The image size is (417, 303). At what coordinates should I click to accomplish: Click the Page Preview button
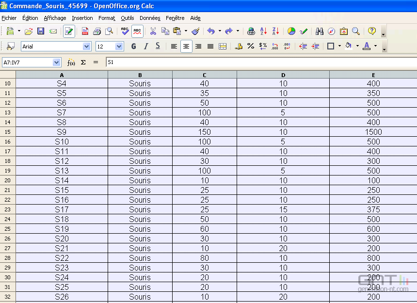point(109,31)
